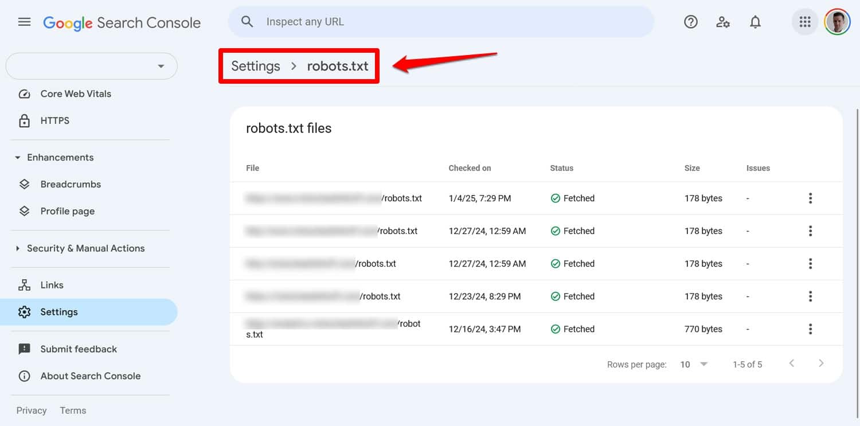Click the Core Web Vitals gauge icon
Screen dimensions: 860x426
[24, 94]
